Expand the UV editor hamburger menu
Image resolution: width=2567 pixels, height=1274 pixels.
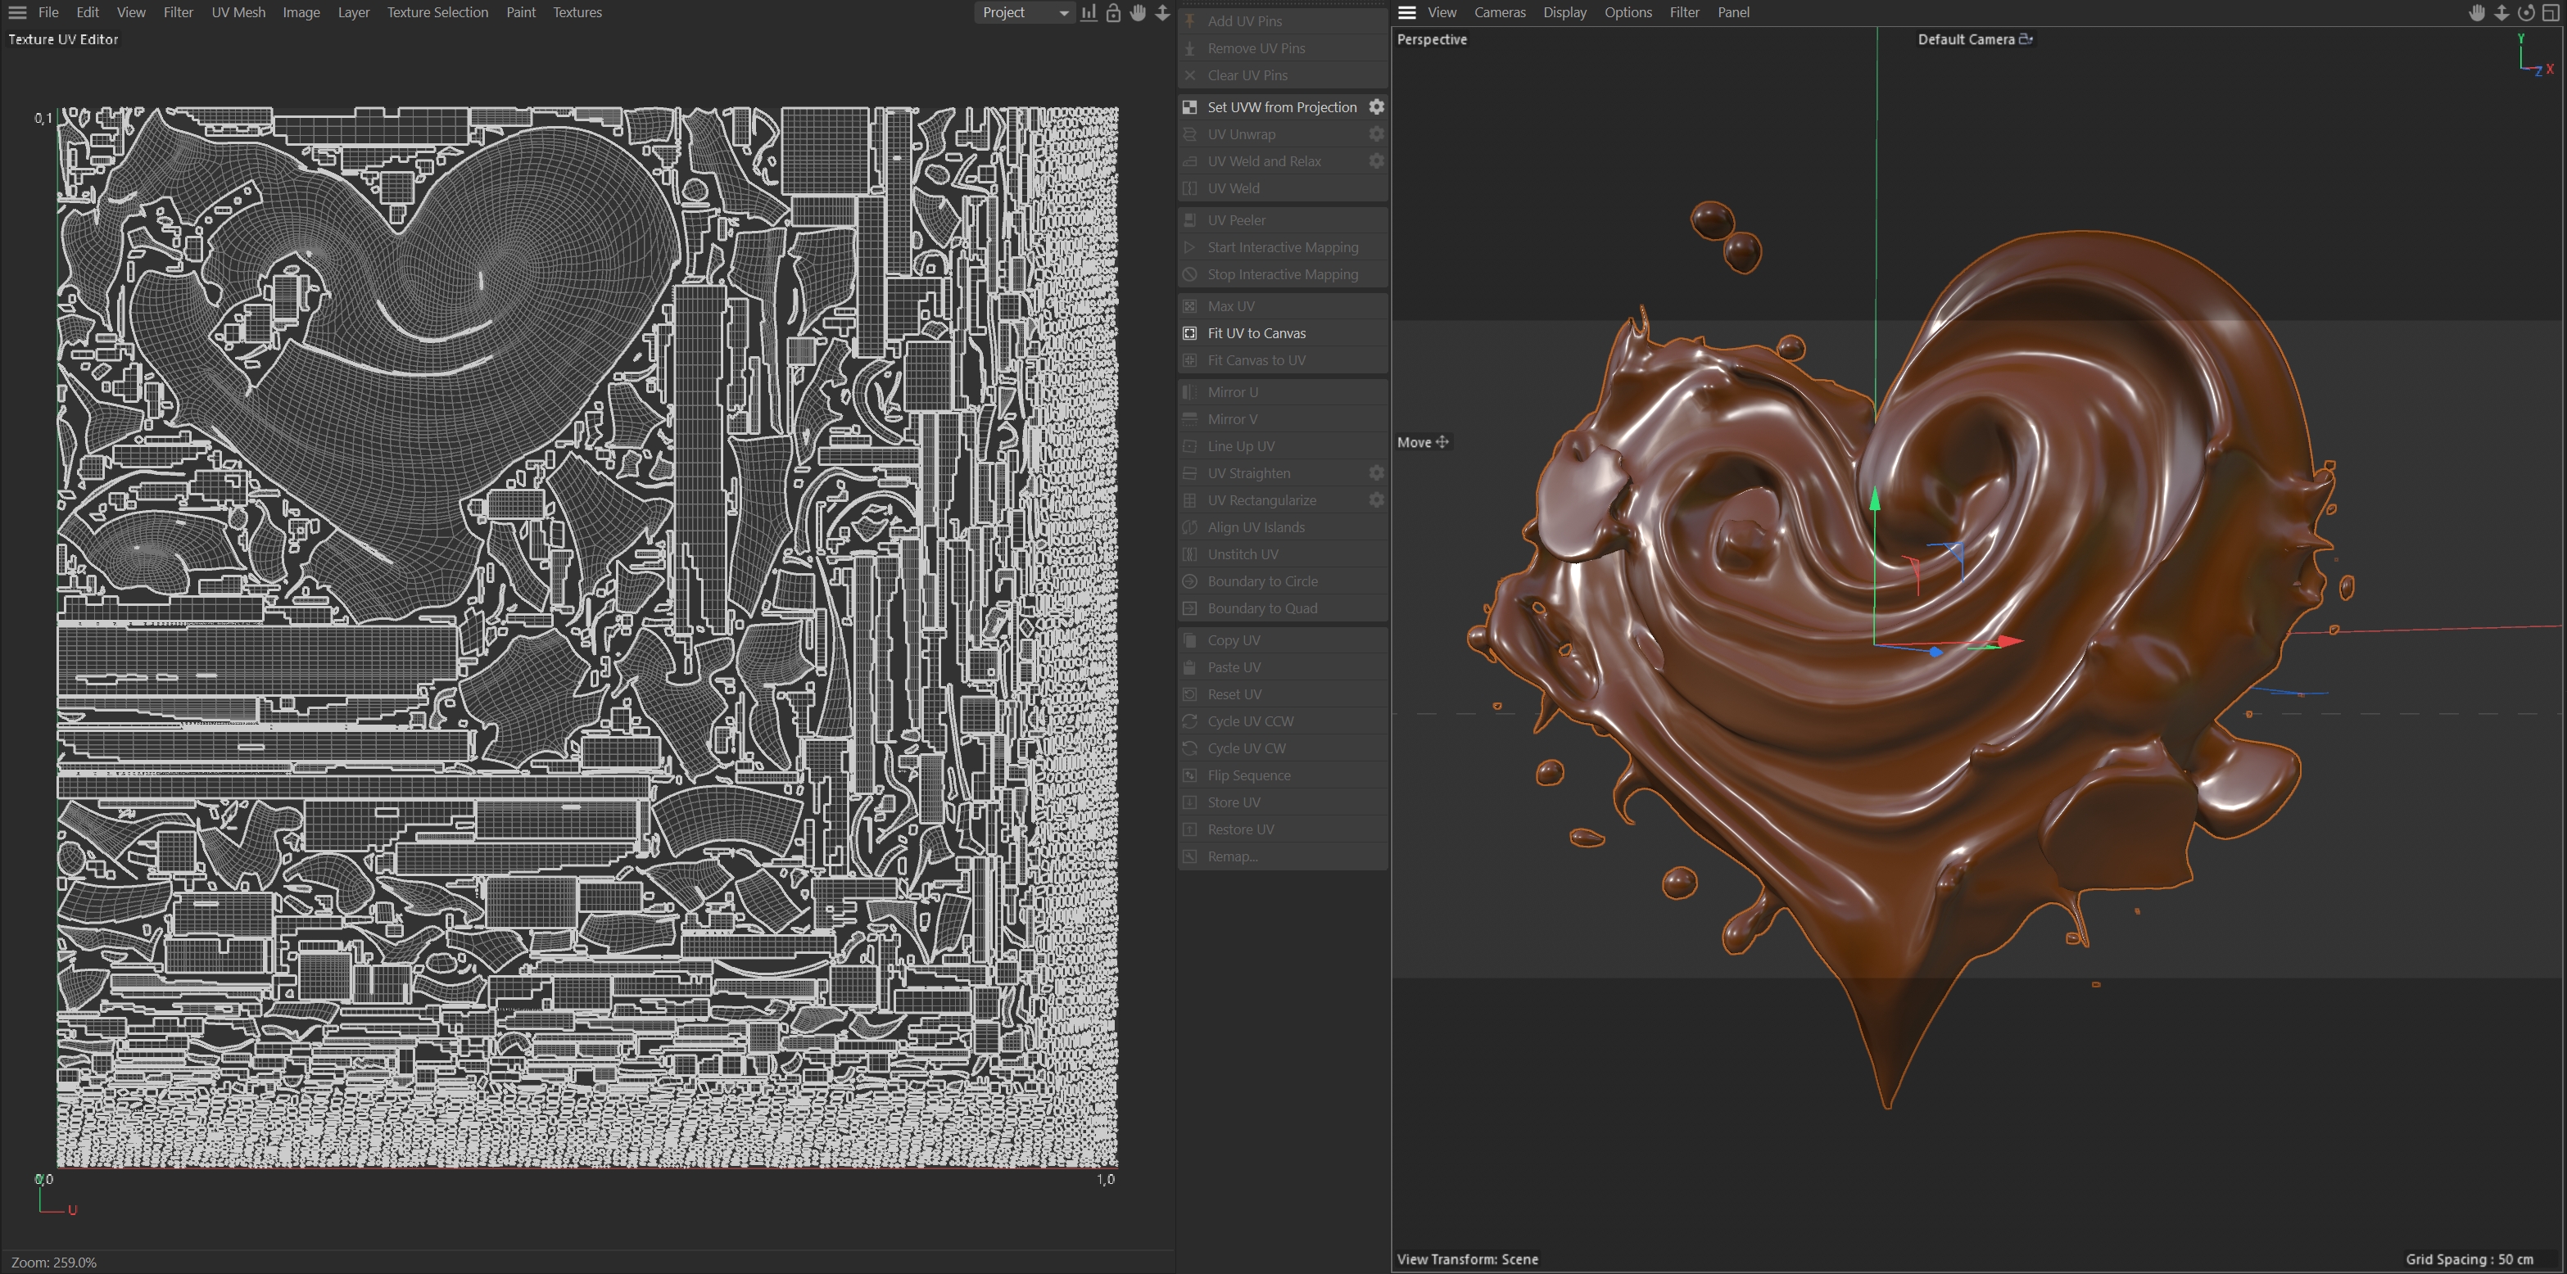pyautogui.click(x=17, y=13)
